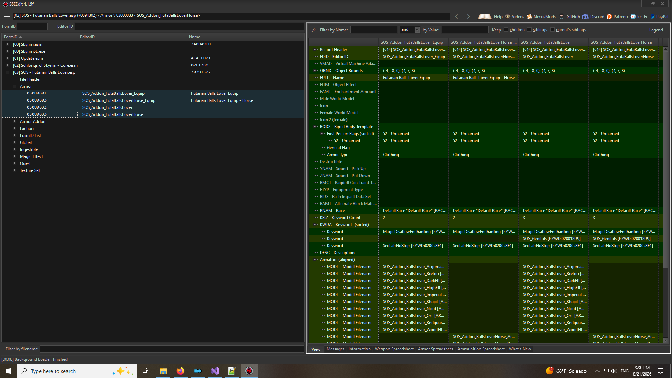Go back with the left navigation arrow
Screen dimensions: 672x378
click(x=456, y=16)
